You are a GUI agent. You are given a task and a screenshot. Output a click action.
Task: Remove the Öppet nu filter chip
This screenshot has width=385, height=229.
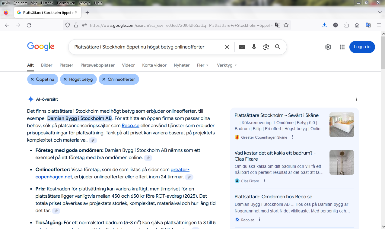click(32, 79)
